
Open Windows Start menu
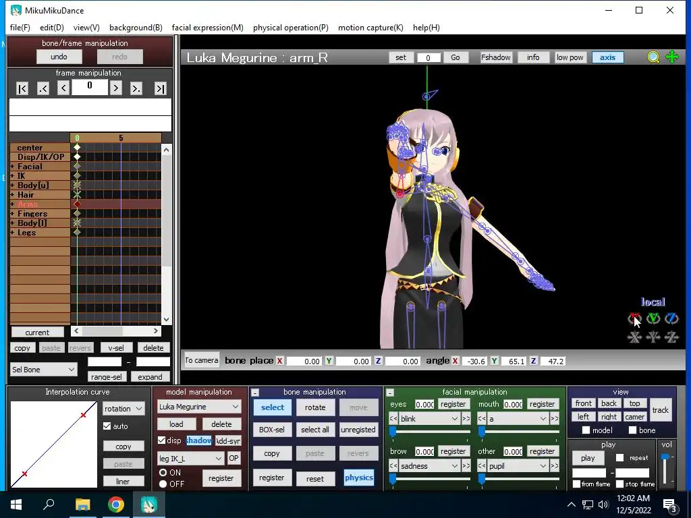(16, 505)
